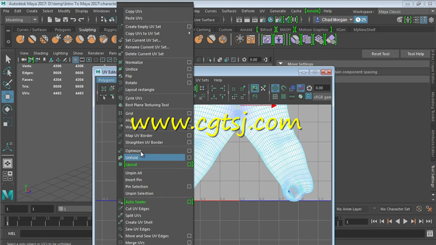The height and width of the screenshot is (245, 436).
Task: Open Pin Selection options box
Action: 189,186
